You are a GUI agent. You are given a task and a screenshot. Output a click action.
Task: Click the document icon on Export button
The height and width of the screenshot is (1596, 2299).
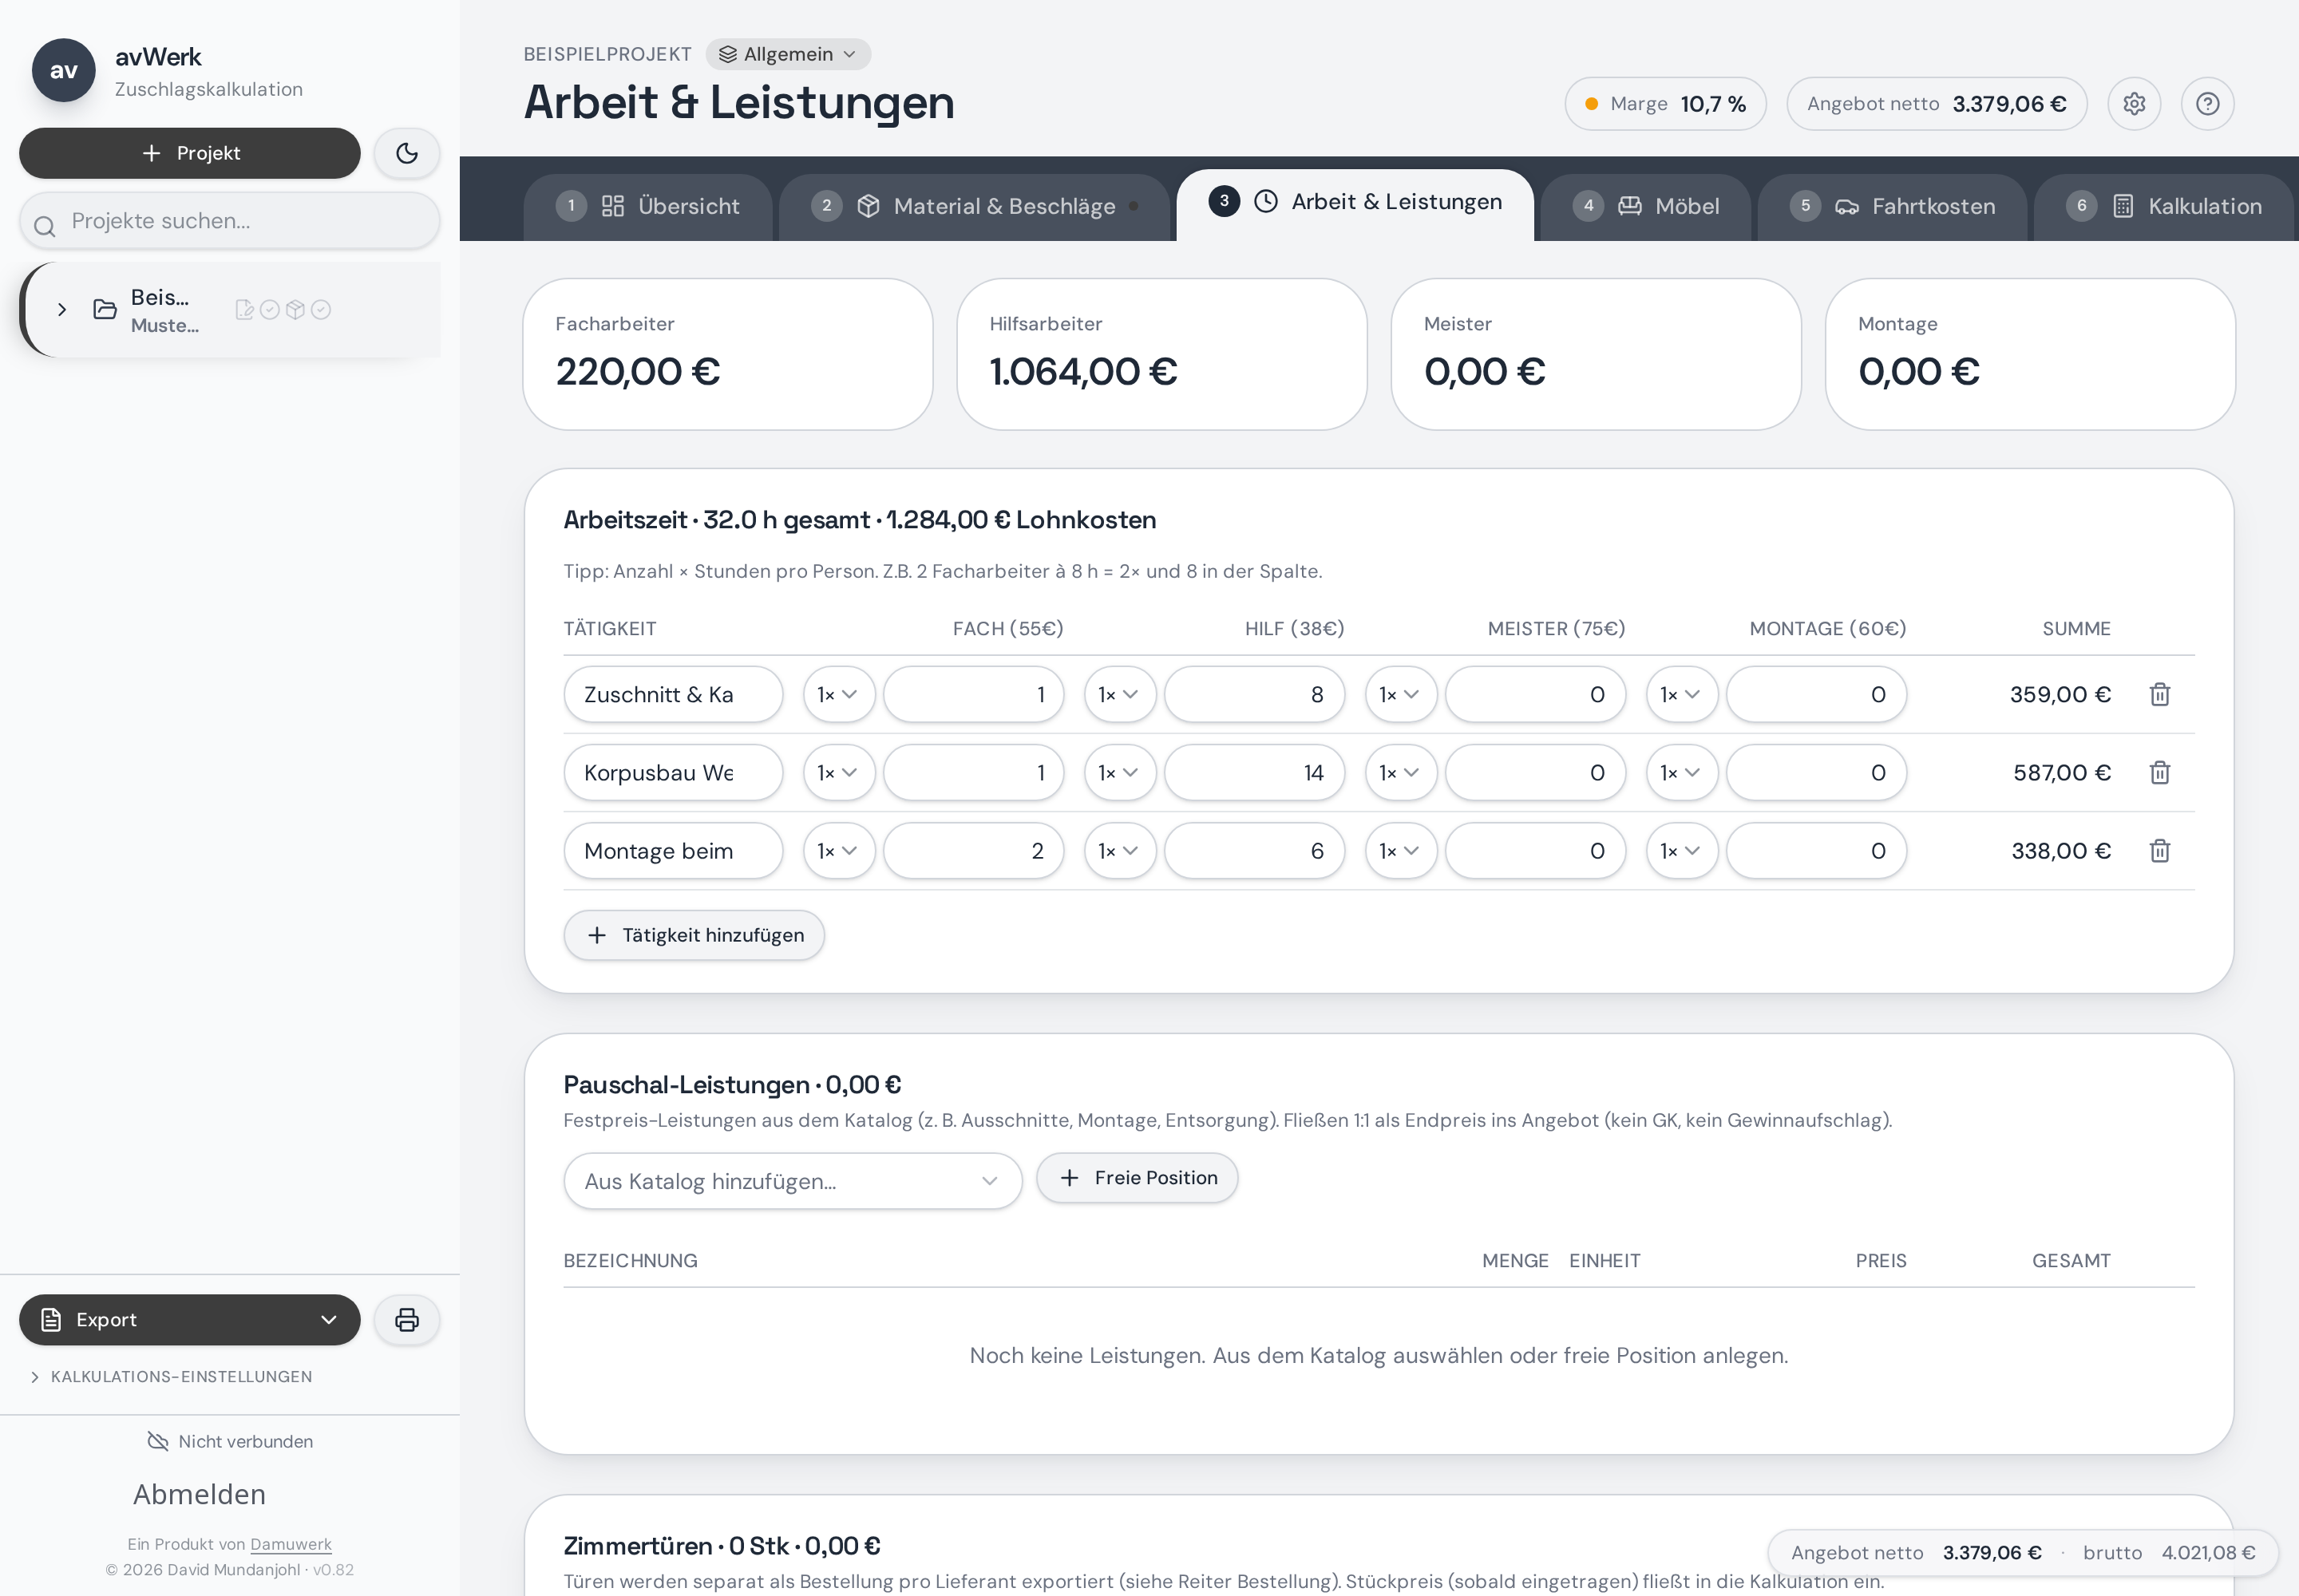point(51,1320)
